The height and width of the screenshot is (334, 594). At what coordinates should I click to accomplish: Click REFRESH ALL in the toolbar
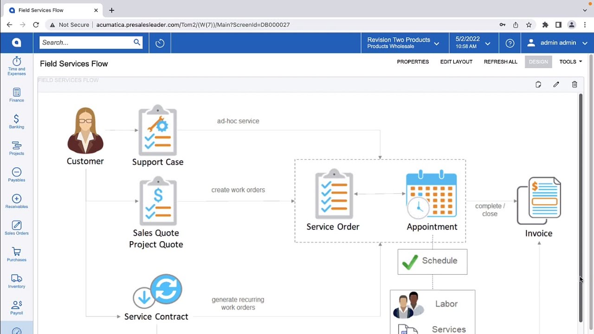500,62
